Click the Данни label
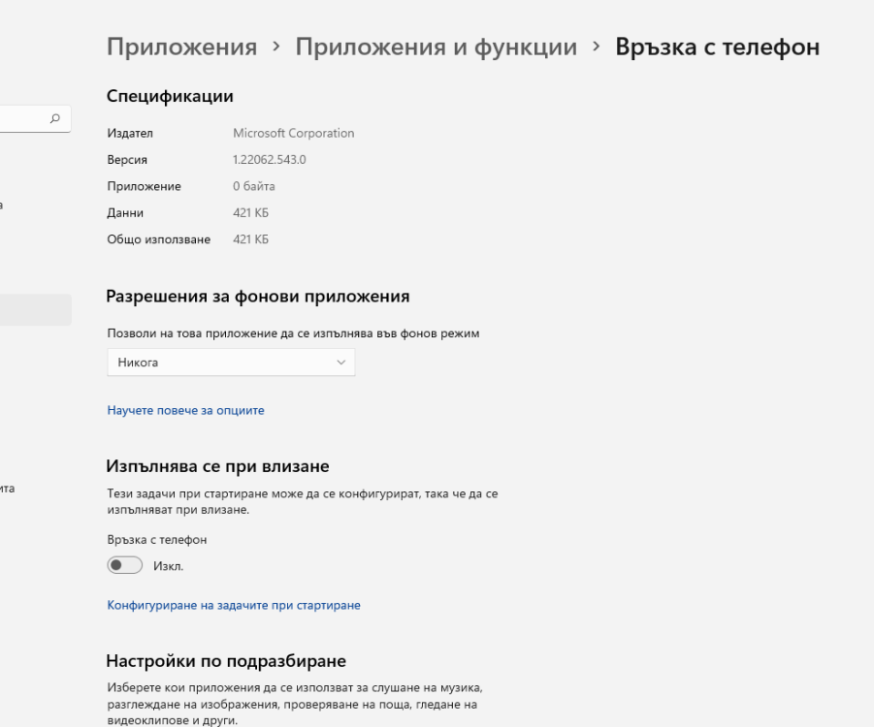 click(x=125, y=213)
